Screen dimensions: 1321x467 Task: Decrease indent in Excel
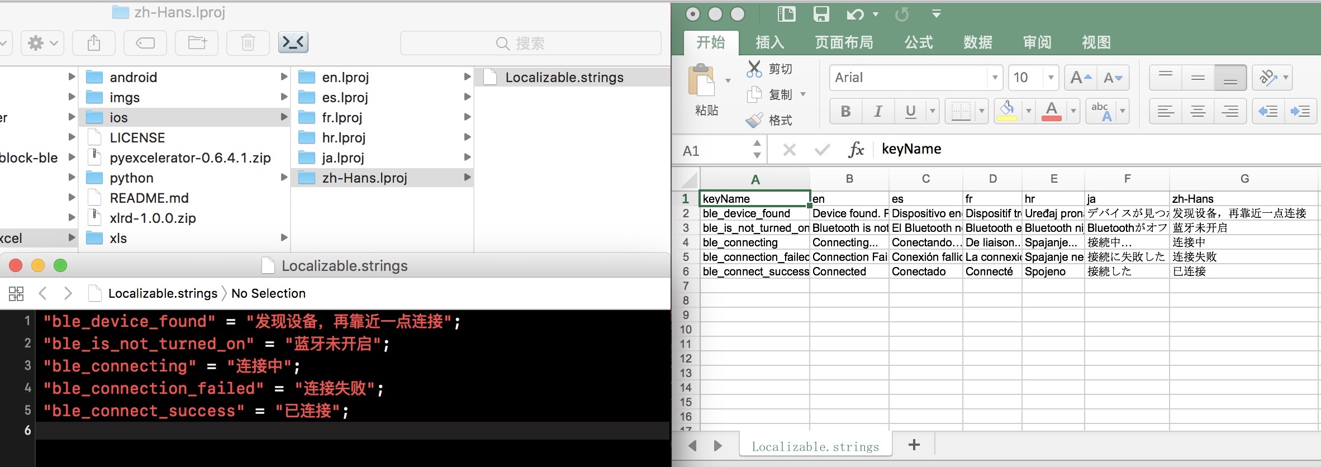[1268, 111]
